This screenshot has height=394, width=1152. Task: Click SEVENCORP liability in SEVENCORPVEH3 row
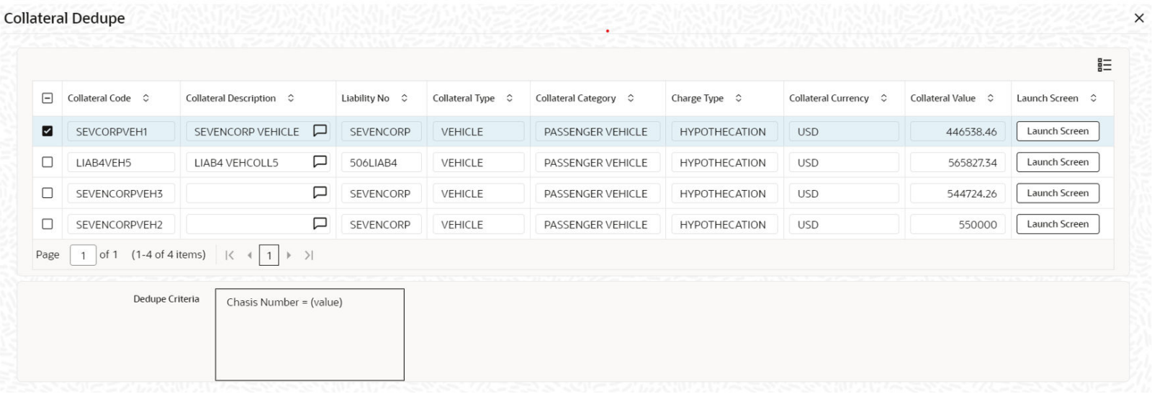pos(381,193)
